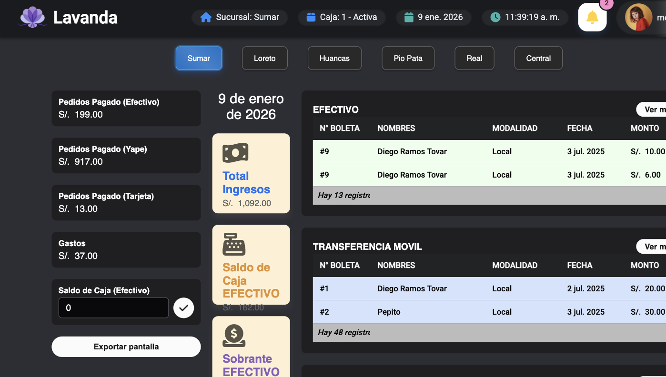Click the clock icon beside the time
666x377 pixels.
click(x=495, y=18)
